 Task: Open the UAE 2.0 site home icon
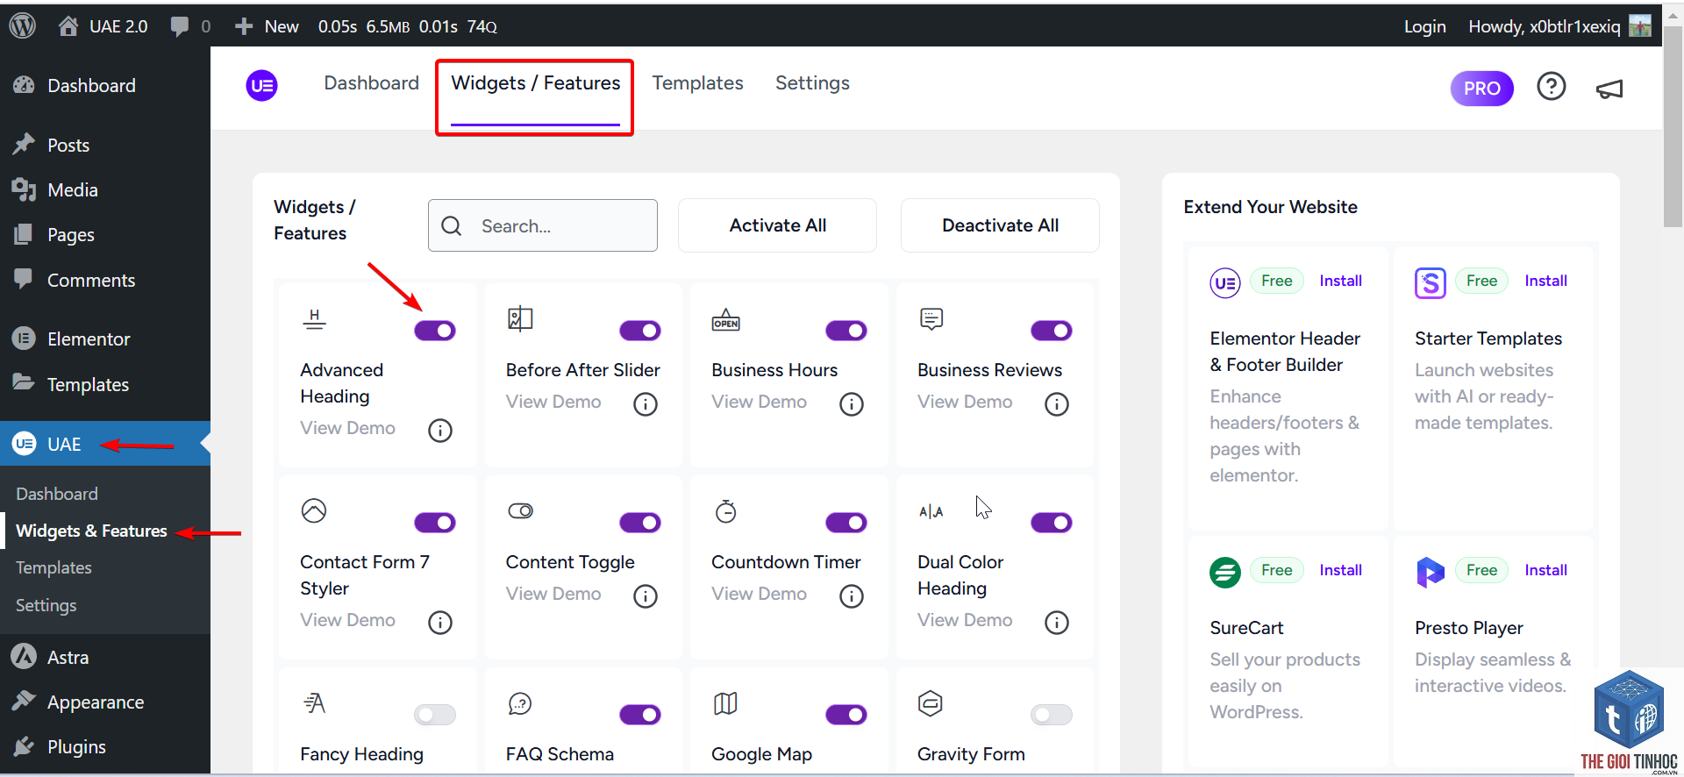click(x=68, y=26)
